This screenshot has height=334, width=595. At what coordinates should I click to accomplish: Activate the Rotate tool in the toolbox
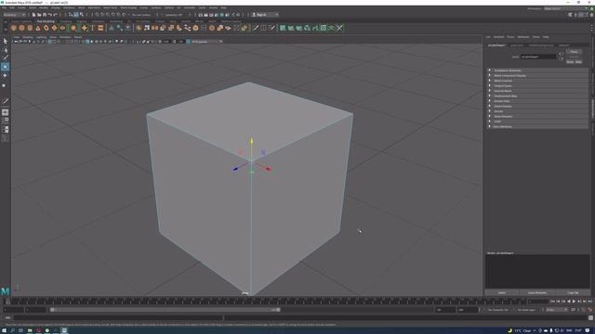tap(5, 76)
